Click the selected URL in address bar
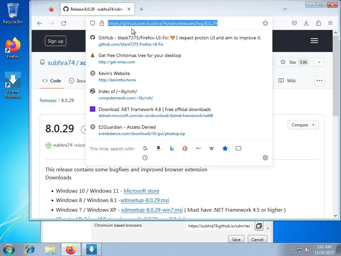The image size is (341, 256). pos(163,23)
